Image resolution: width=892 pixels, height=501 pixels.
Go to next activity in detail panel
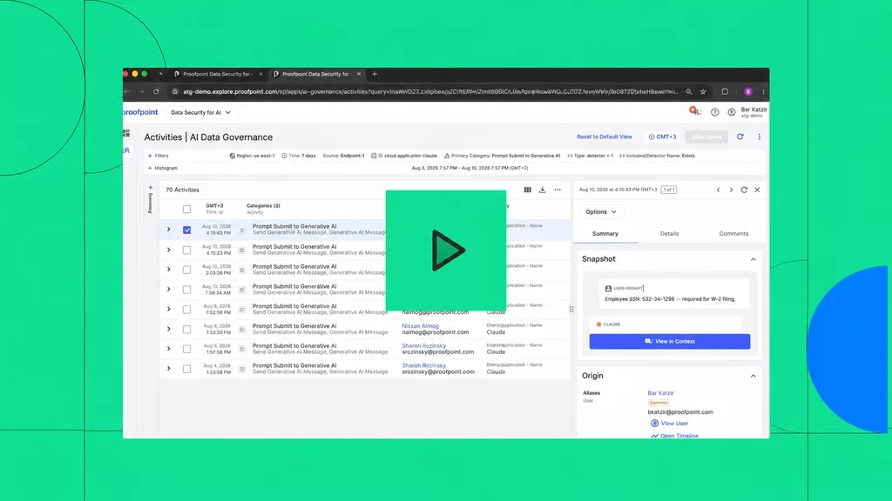coord(731,190)
